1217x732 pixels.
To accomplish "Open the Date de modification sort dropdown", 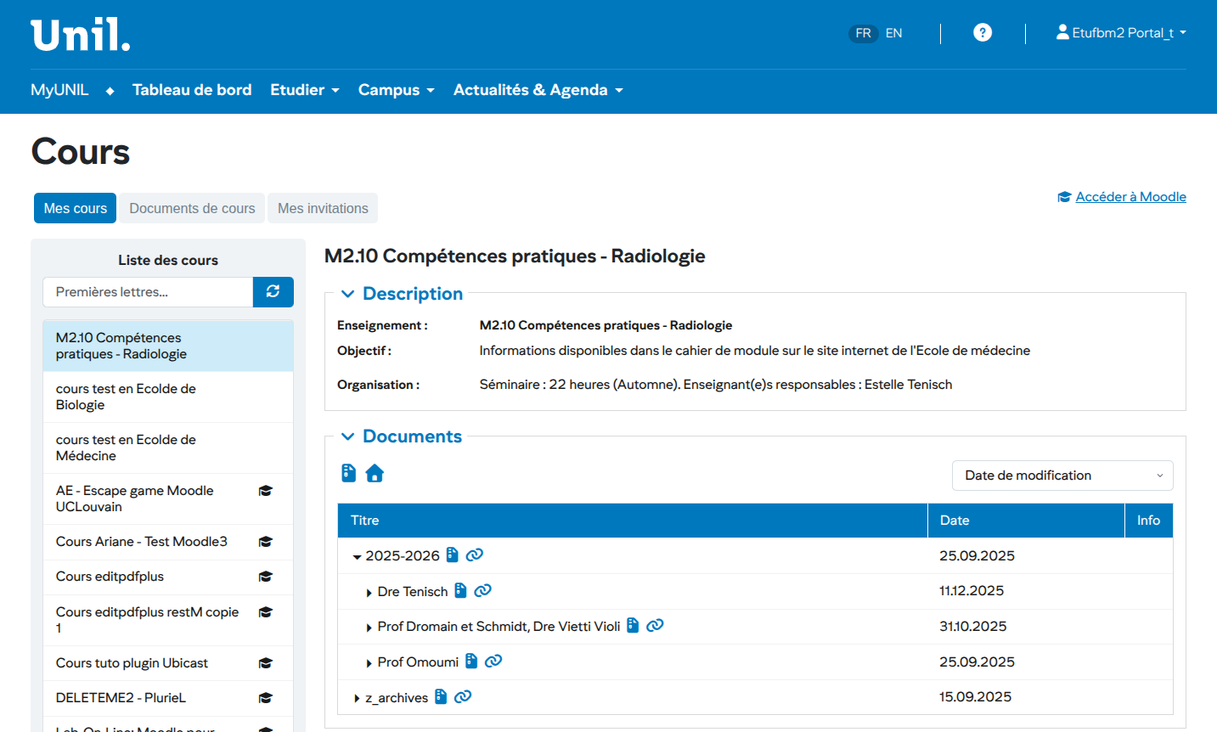I will tap(1062, 476).
